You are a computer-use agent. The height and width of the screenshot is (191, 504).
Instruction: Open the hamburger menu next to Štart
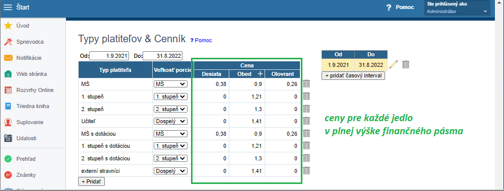coord(8,7)
